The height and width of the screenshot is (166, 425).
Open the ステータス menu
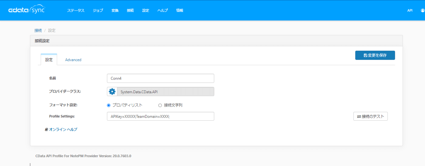coord(76,11)
